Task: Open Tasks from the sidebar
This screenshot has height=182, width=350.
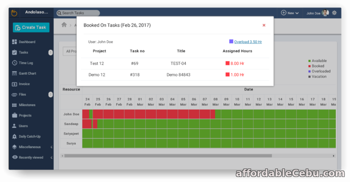Action: pos(23,52)
